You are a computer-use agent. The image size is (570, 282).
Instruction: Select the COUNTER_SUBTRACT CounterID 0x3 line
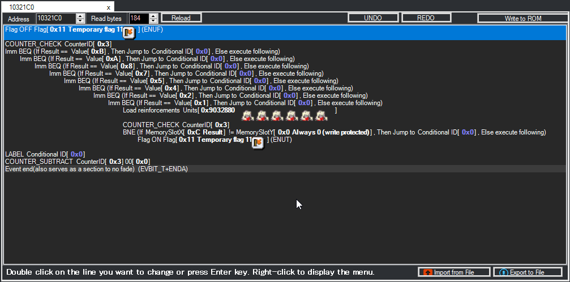285,162
